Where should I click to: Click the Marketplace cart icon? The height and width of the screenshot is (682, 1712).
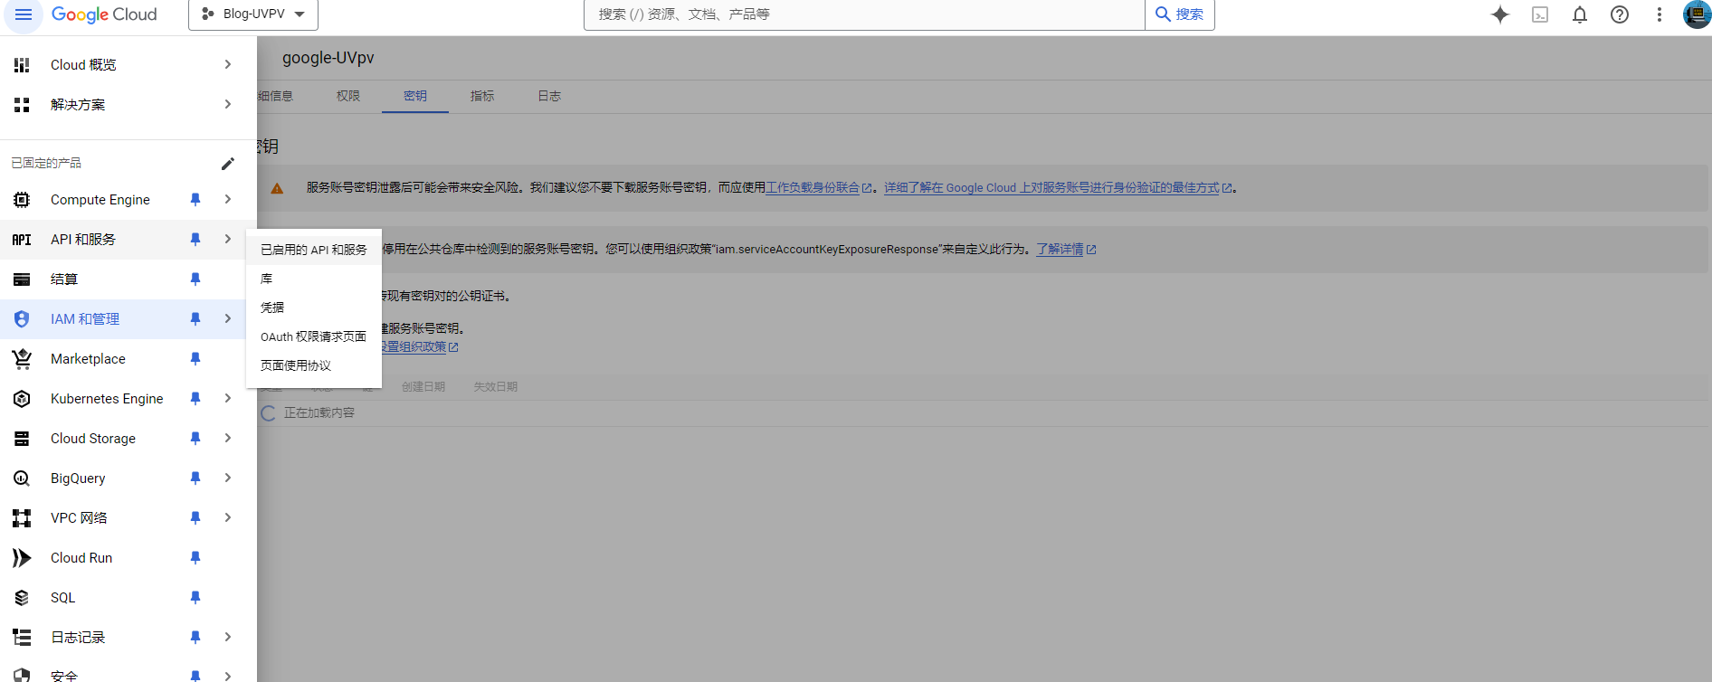(22, 359)
